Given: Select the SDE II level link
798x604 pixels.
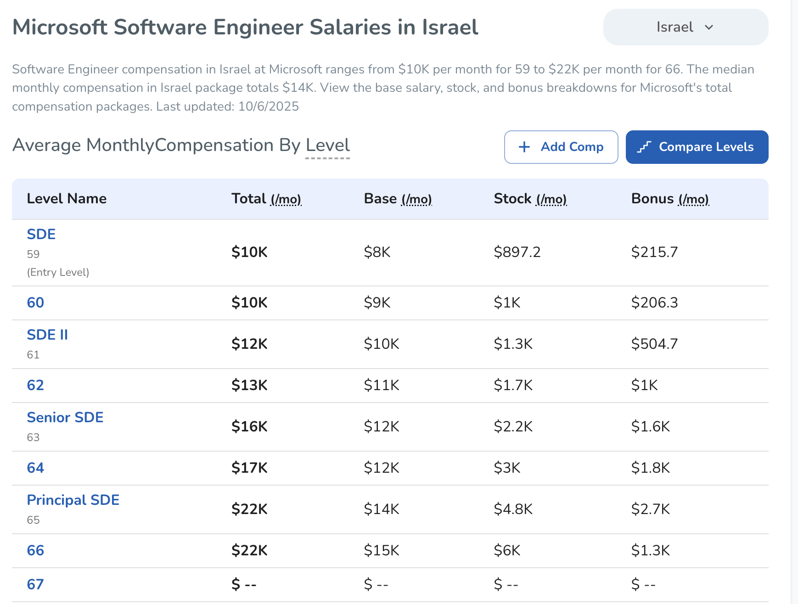Looking at the screenshot, I should (47, 335).
